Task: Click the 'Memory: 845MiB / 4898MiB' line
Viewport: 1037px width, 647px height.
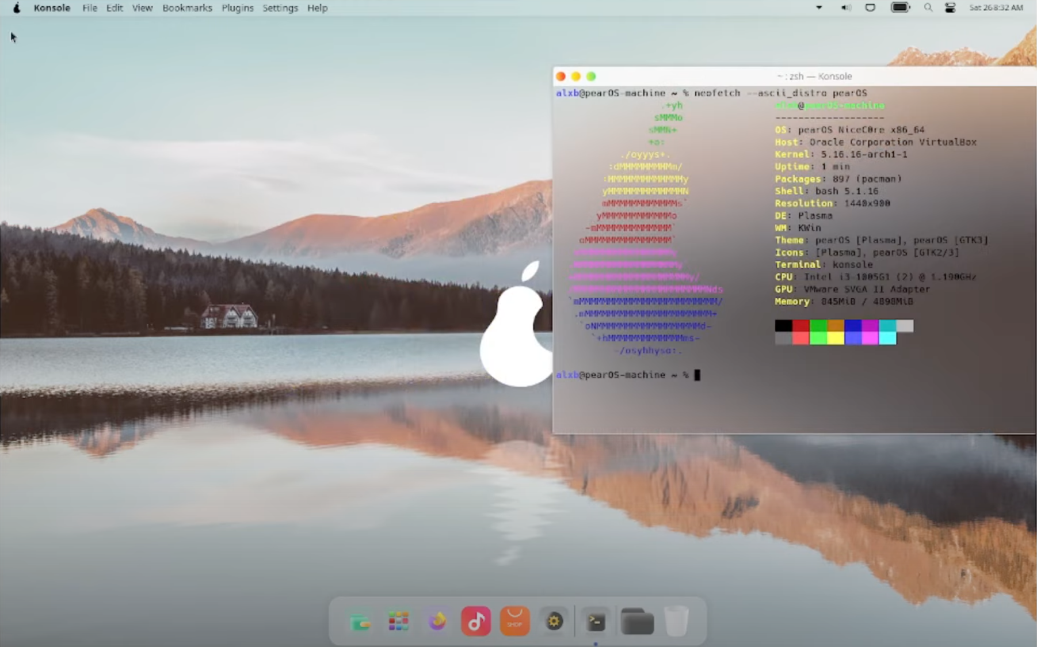Action: click(844, 301)
